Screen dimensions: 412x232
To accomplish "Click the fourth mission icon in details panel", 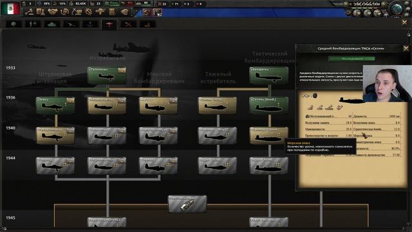I will [x=339, y=107].
